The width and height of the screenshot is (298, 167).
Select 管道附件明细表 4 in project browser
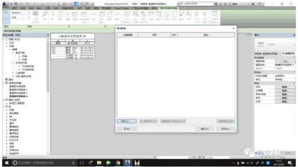(x=18, y=96)
